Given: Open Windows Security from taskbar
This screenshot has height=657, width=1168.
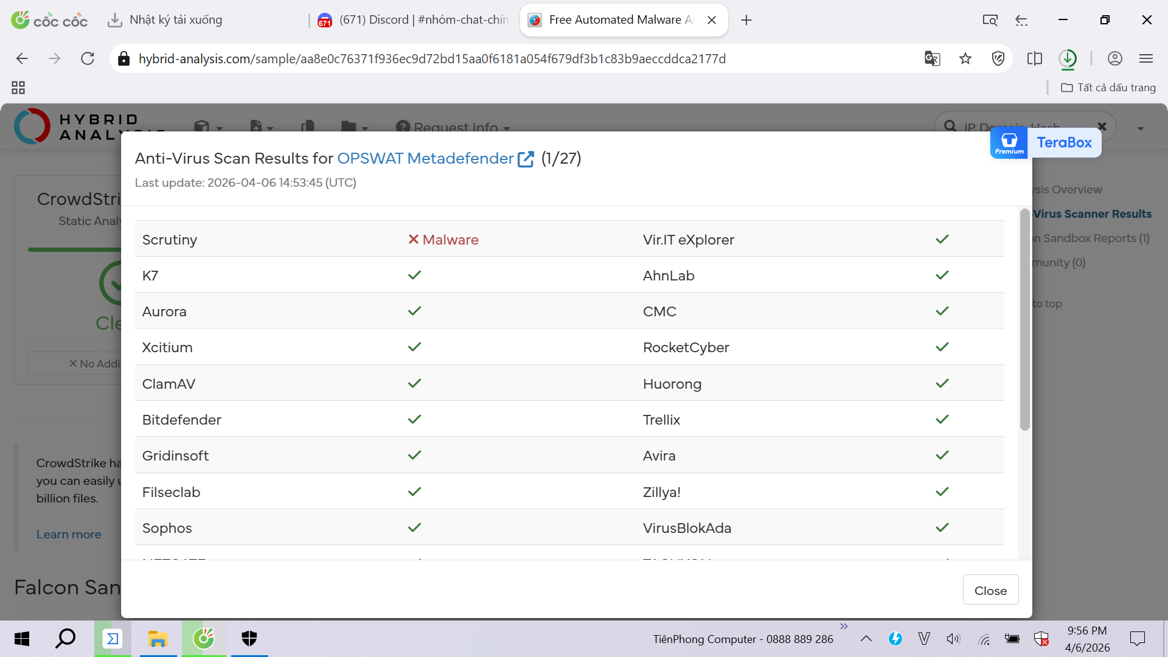Looking at the screenshot, I should [x=249, y=639].
